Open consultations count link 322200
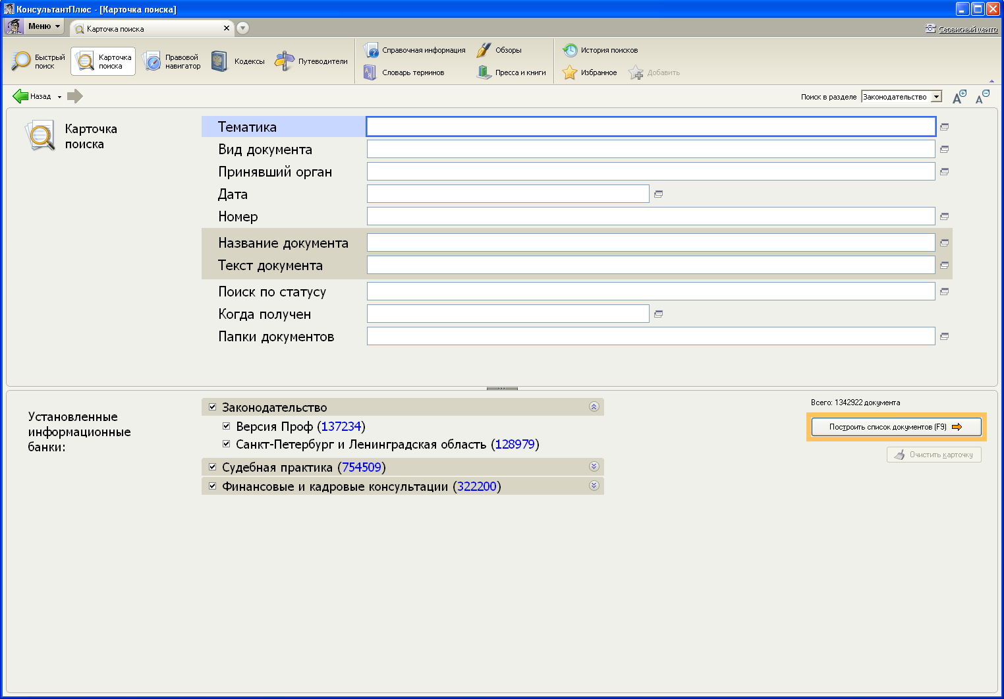This screenshot has height=699, width=1004. pyautogui.click(x=477, y=486)
